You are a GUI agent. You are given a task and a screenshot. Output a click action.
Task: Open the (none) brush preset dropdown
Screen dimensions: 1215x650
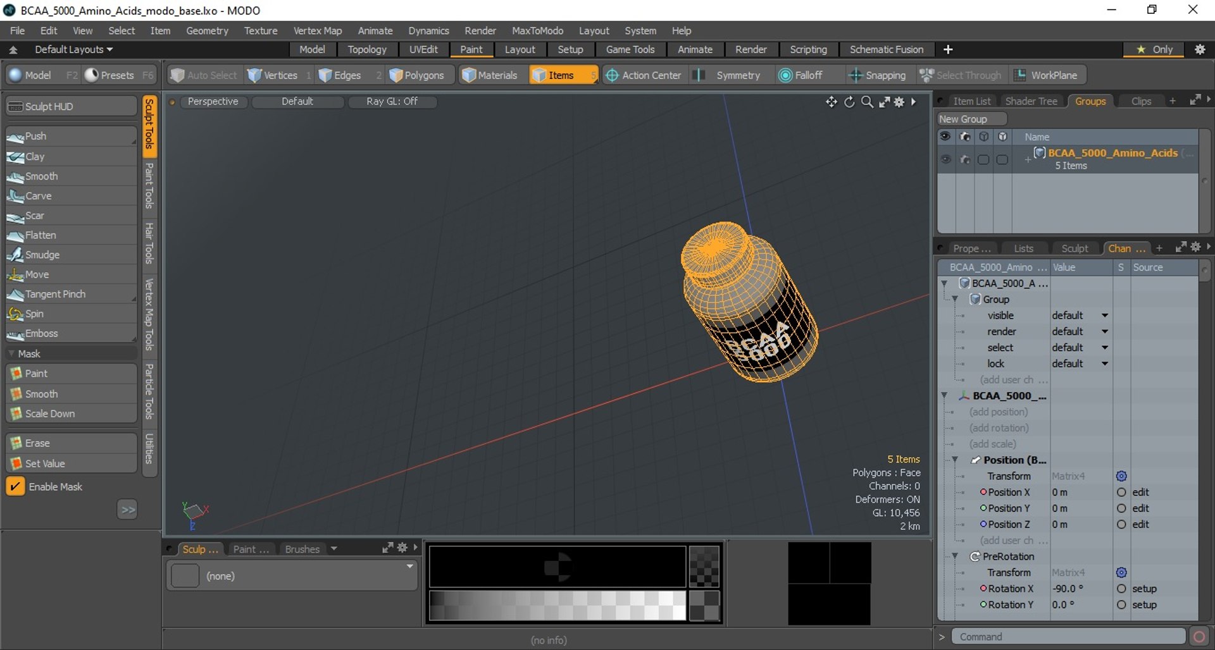coord(292,576)
